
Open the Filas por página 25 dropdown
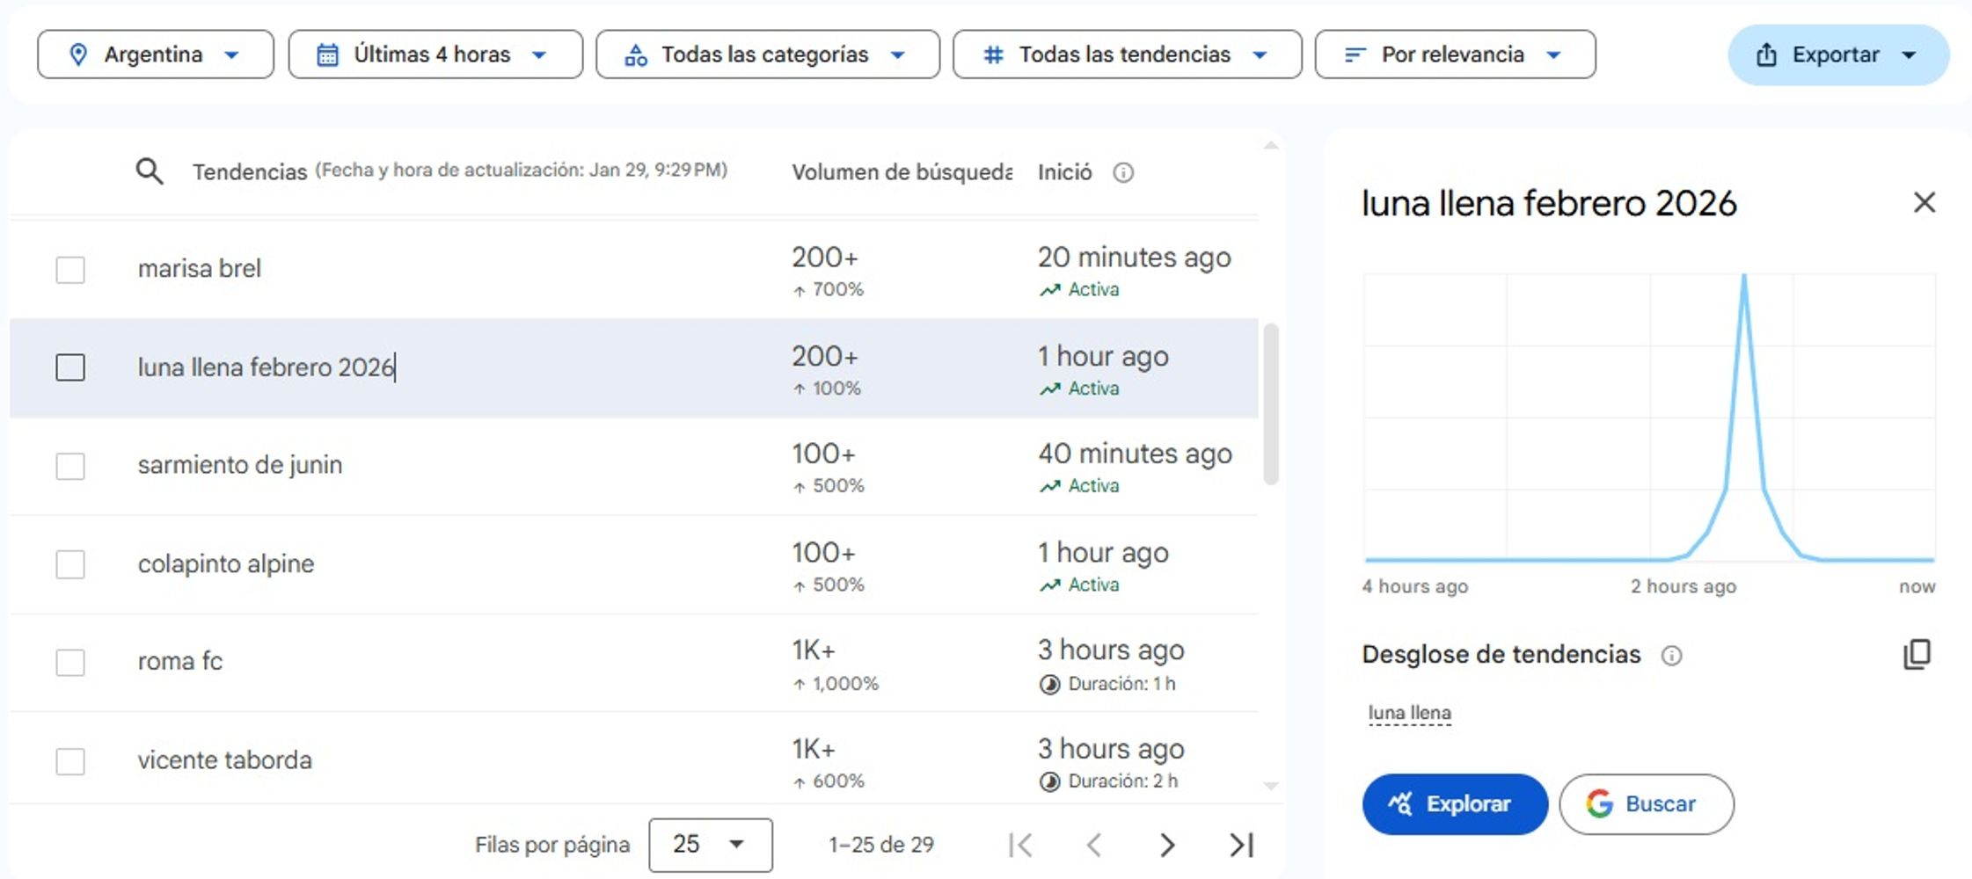pos(711,845)
